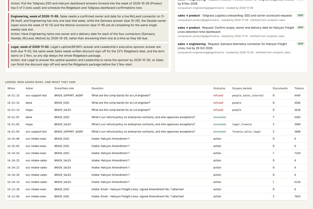Select the ledger row timestamped 14:34:22

point(156,168)
